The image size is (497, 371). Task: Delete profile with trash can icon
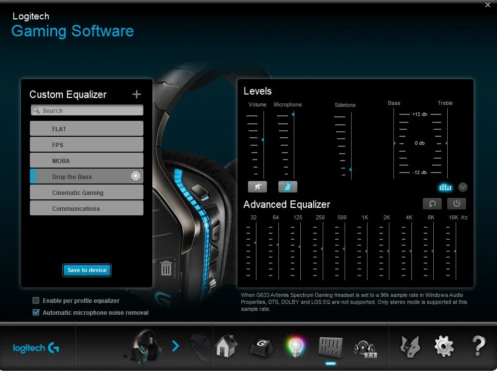166,268
